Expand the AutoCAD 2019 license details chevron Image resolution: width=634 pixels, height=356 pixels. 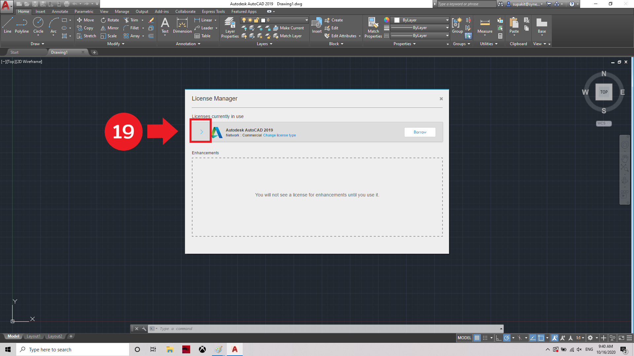[201, 132]
